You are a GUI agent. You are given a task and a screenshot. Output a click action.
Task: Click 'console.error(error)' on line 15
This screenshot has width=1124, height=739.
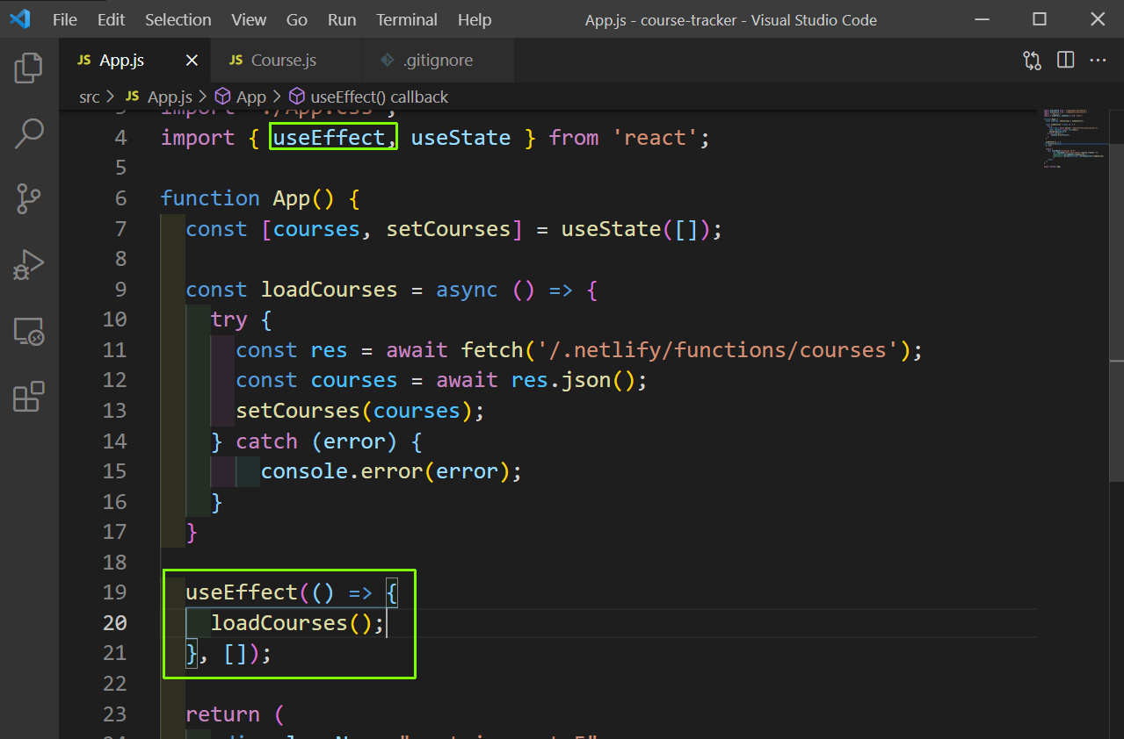386,471
